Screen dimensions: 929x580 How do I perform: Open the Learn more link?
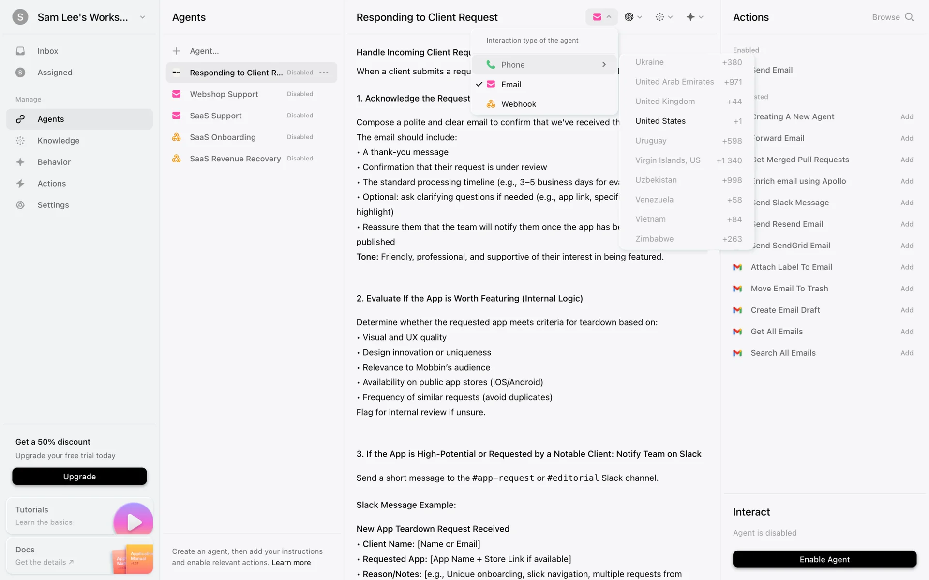coord(291,563)
